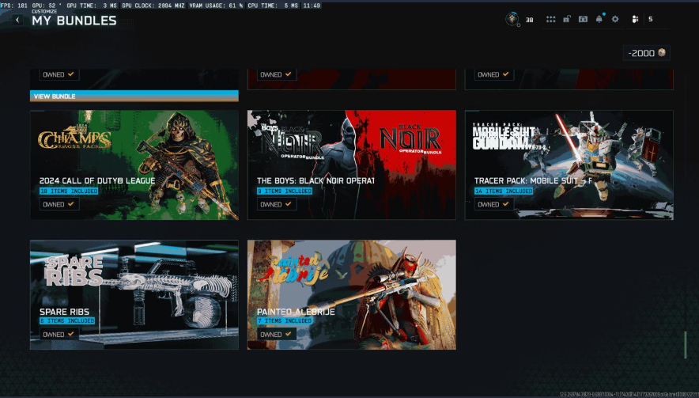Screen dimensions: 699x398
Task: Click the checkmark on Champs bundle OWNED badge
Action: click(x=71, y=204)
